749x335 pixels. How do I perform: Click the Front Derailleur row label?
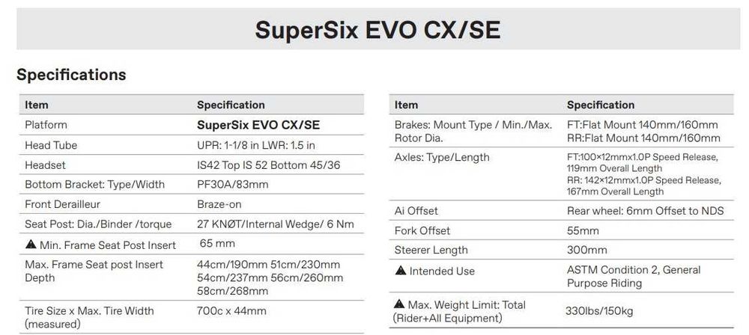point(62,204)
